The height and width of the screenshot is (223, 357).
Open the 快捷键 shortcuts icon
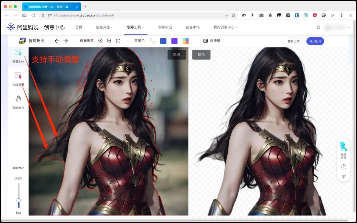click(x=205, y=41)
